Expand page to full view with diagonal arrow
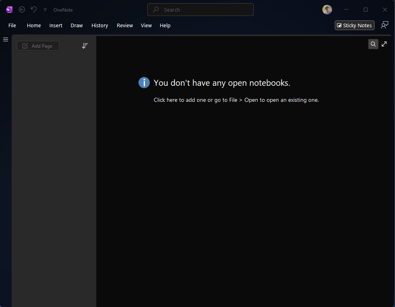395x307 pixels. (384, 44)
